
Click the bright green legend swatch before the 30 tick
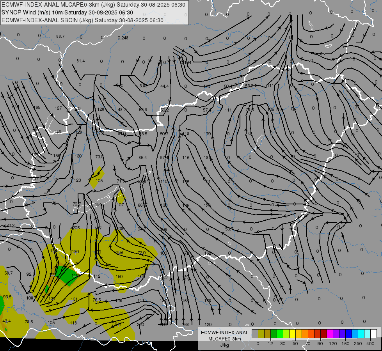280,334
